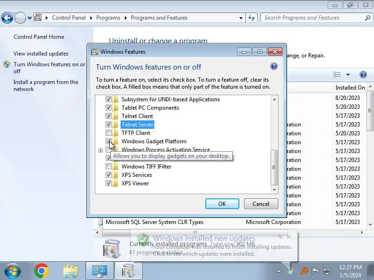The image size is (374, 280).
Task: Uncheck the Tablet PC Components checkbox
Action: pyautogui.click(x=108, y=108)
